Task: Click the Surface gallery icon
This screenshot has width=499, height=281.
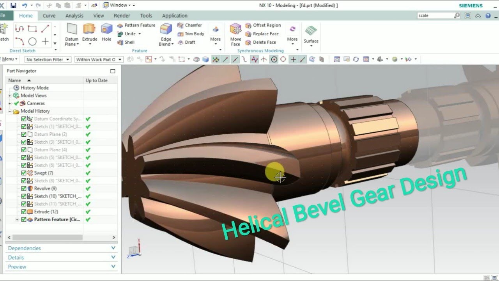Action: coord(311,31)
